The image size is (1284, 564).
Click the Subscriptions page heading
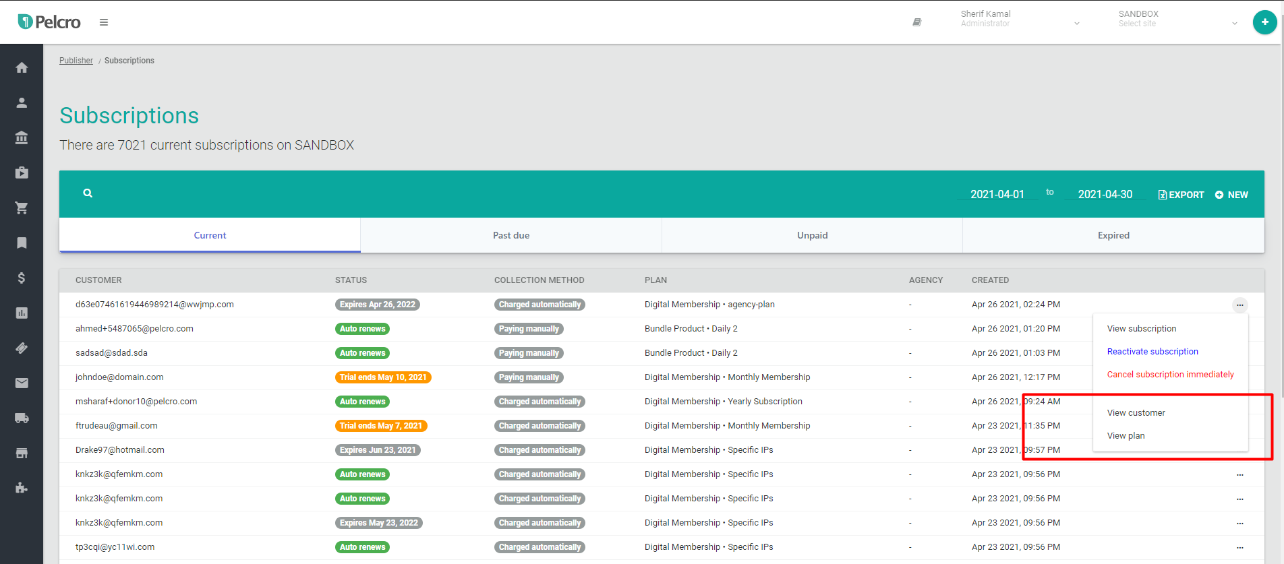pyautogui.click(x=129, y=116)
